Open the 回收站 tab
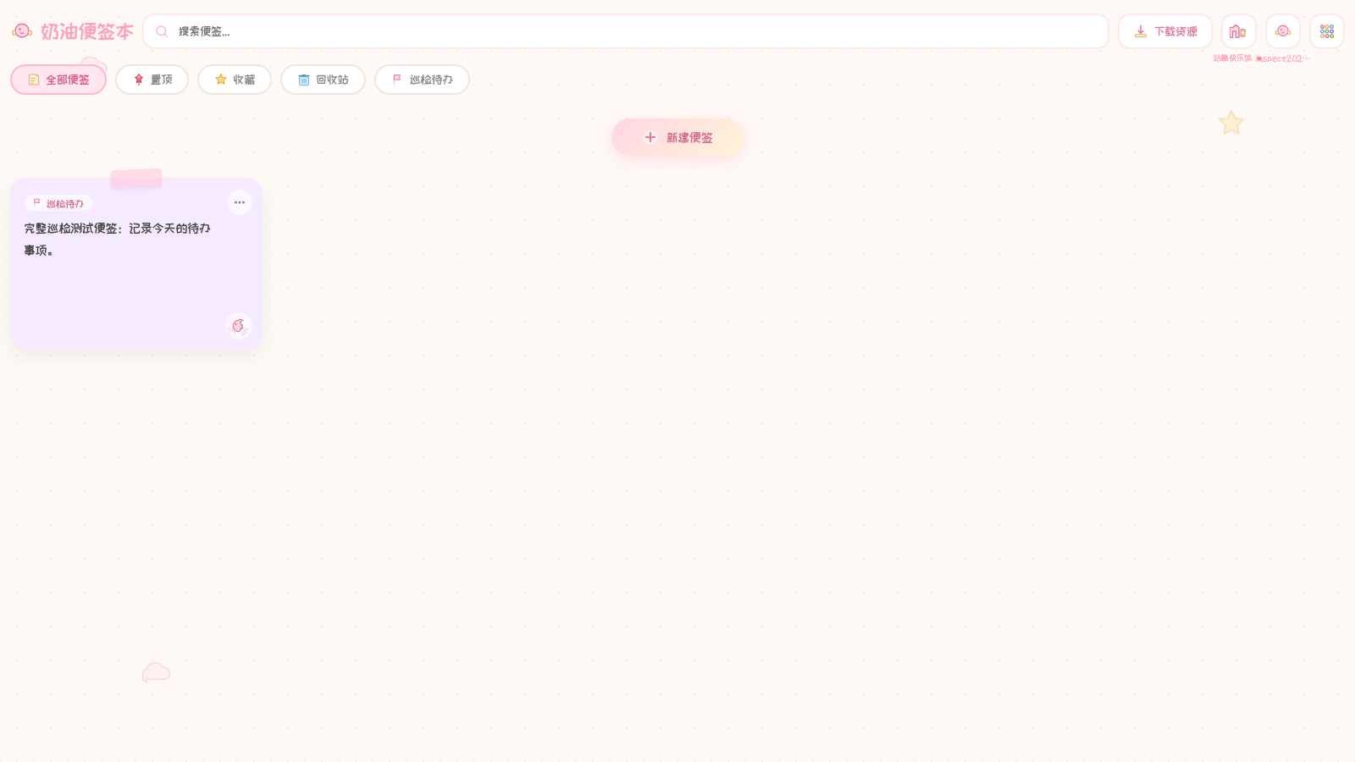This screenshot has height=762, width=1355. [x=323, y=80]
